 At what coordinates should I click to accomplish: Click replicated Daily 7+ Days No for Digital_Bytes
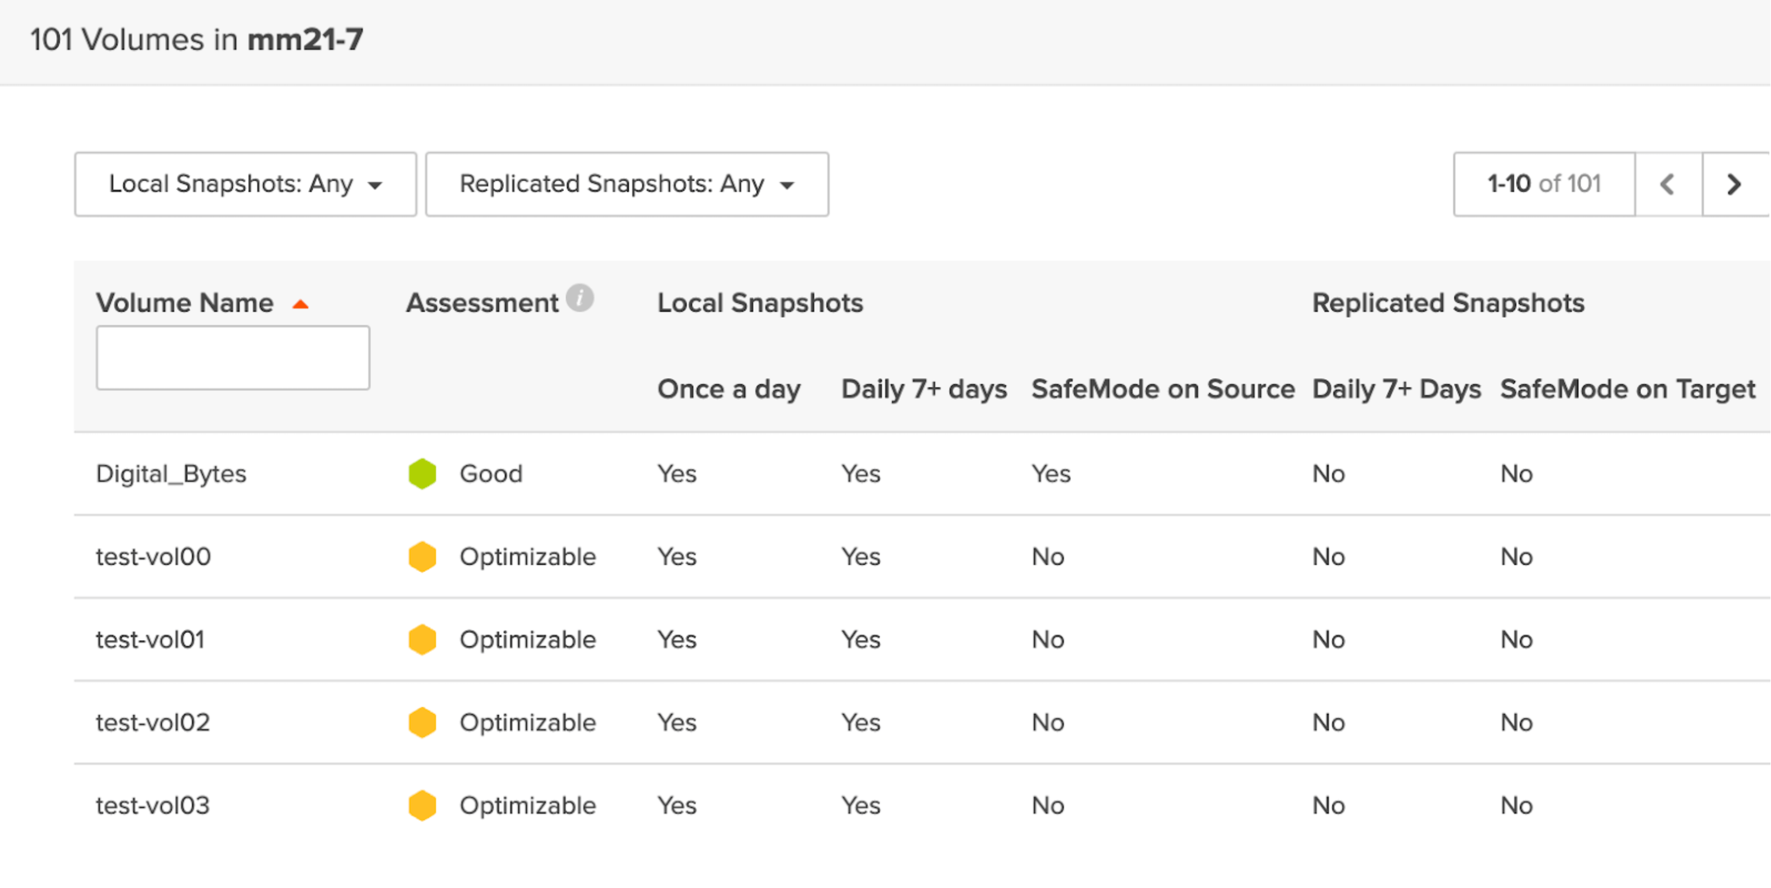[1328, 474]
